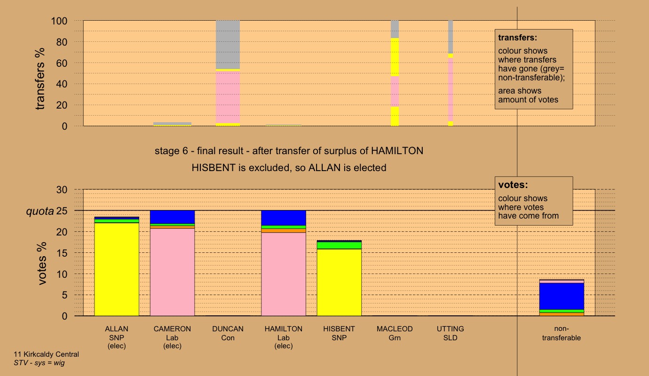Click the ALLAN SNP (elec) candidate label
The height and width of the screenshot is (376, 649).
pyautogui.click(x=117, y=337)
